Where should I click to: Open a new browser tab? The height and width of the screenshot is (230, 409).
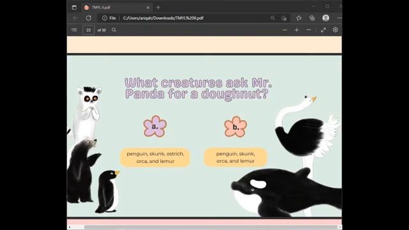[x=158, y=7]
